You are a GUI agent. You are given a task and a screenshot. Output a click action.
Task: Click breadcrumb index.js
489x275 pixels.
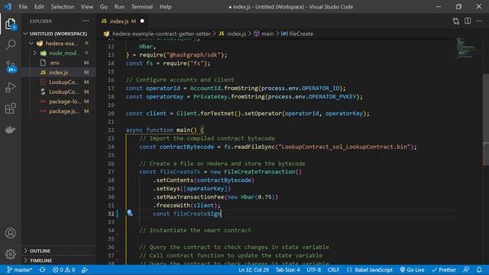coord(236,34)
